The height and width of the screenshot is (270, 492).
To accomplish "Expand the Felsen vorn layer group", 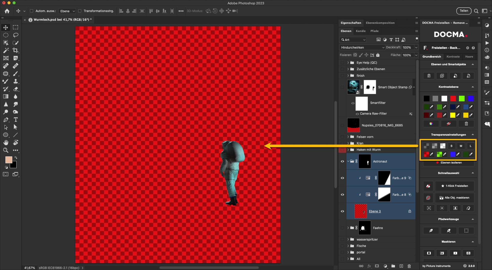I will [348, 137].
